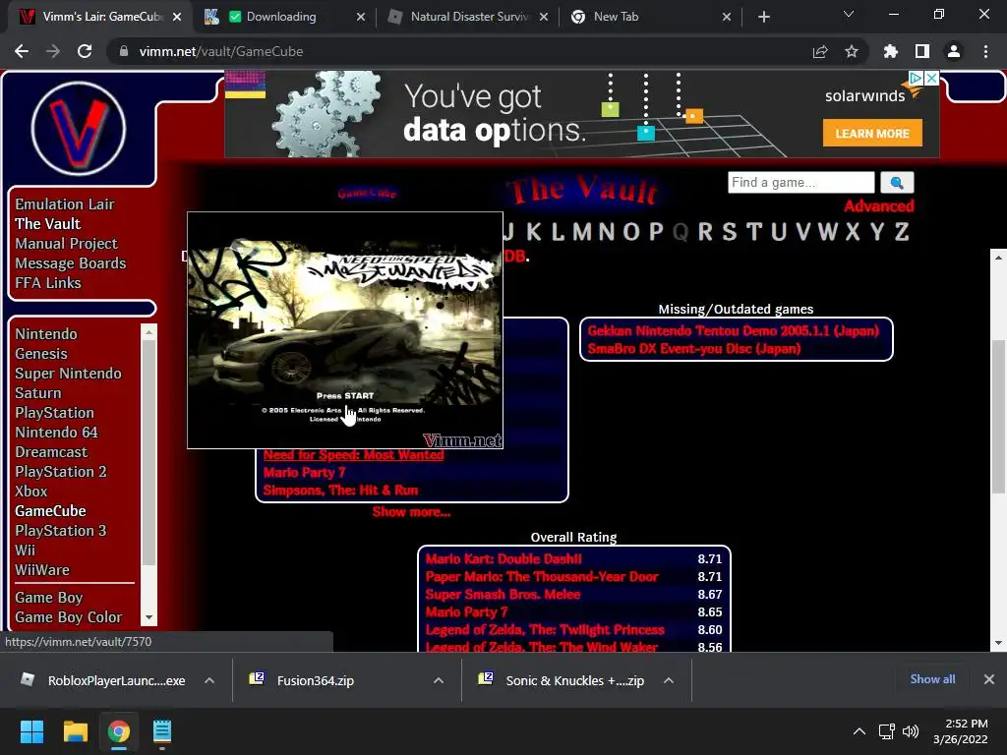This screenshot has width=1007, height=755.
Task: Close the downloads bar with X
Action: (989, 679)
